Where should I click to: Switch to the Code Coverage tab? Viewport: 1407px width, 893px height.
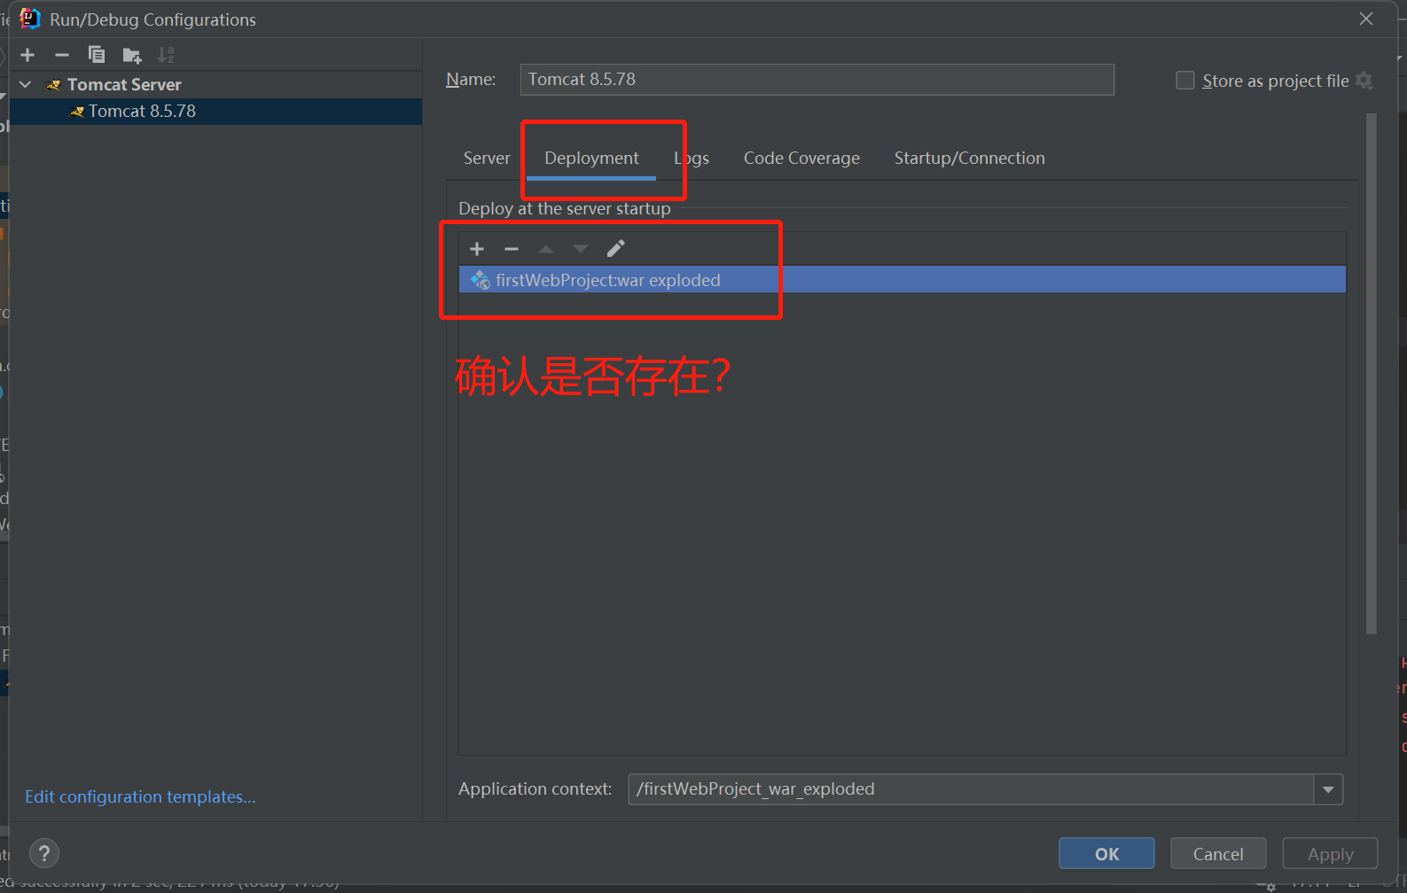801,158
